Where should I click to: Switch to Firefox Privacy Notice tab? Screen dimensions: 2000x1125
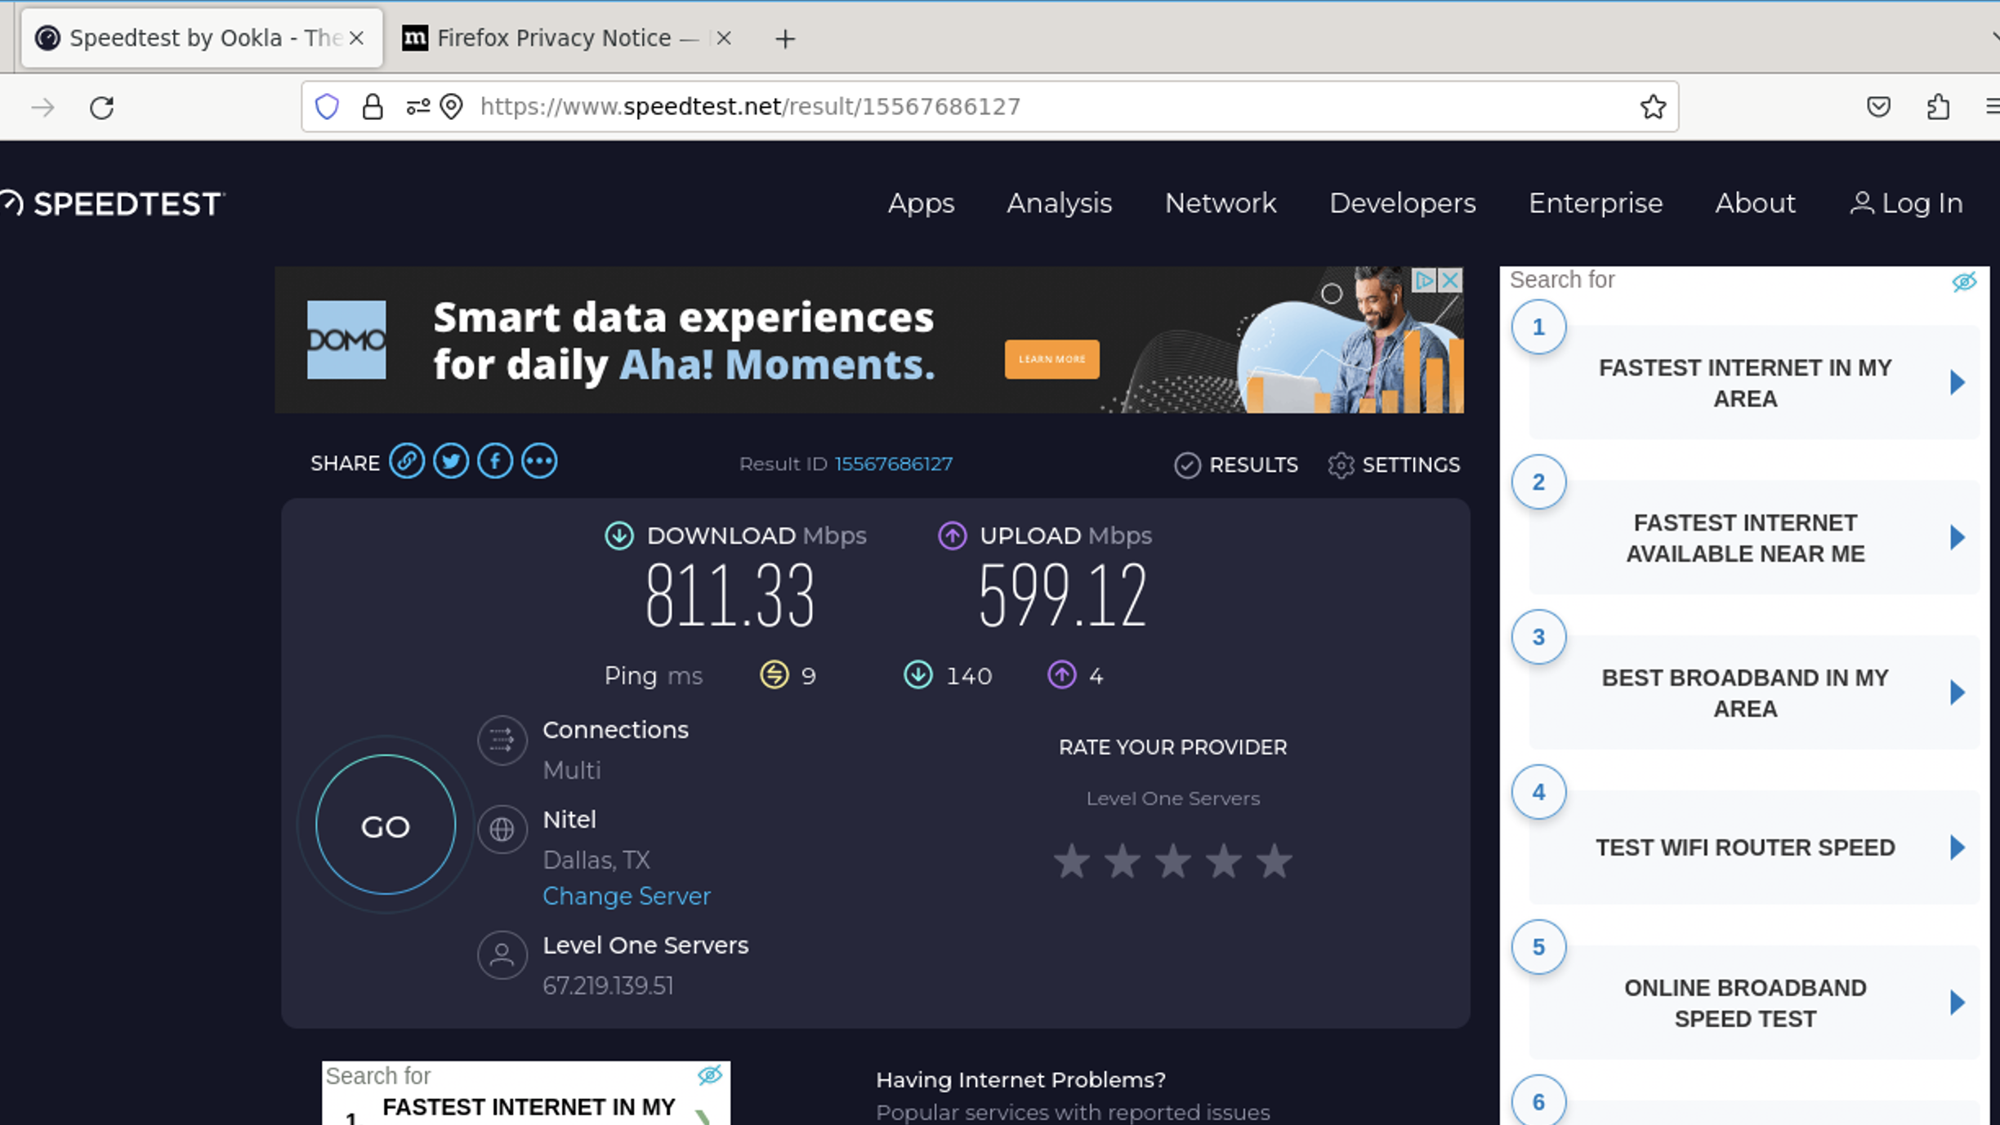pyautogui.click(x=554, y=38)
